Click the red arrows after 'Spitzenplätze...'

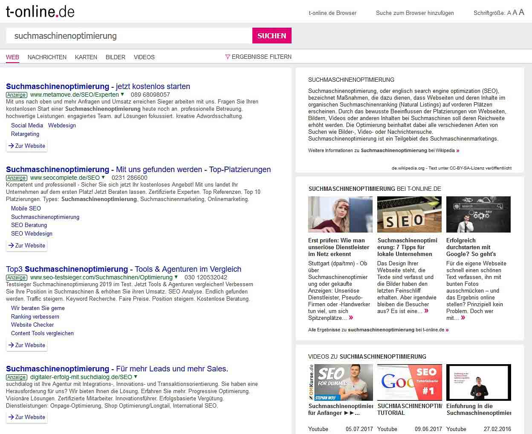(351, 318)
